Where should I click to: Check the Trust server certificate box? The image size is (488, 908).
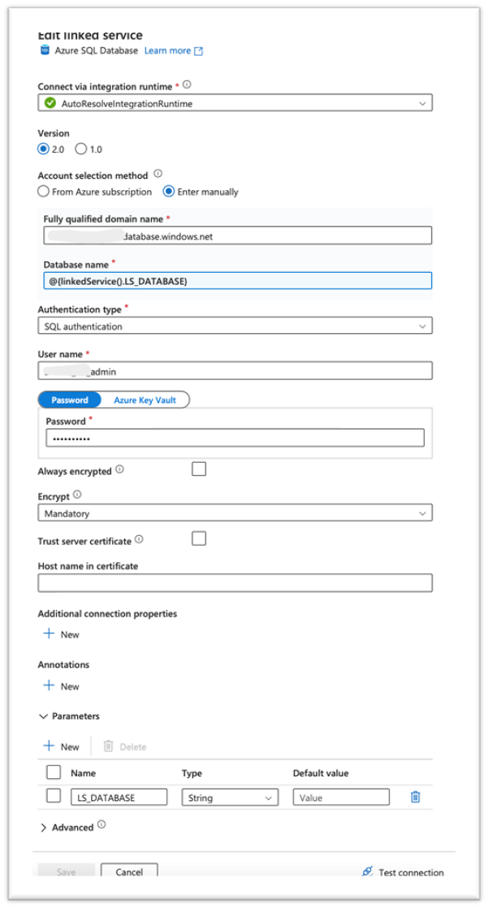199,538
